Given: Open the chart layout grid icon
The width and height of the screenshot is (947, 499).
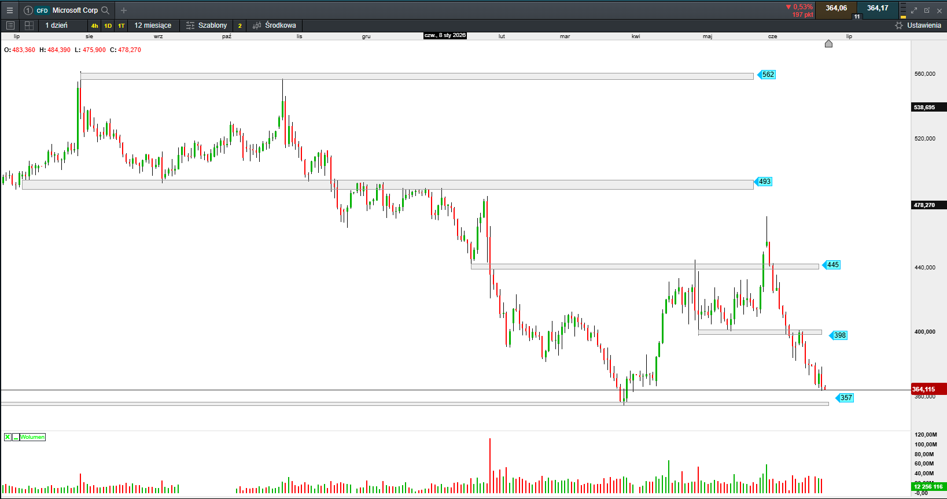Looking at the screenshot, I should pos(29,25).
